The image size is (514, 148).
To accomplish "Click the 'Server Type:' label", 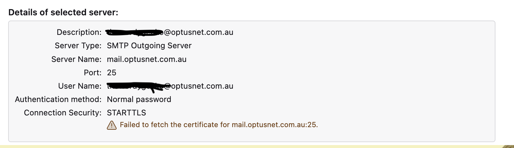I will pyautogui.click(x=78, y=46).
